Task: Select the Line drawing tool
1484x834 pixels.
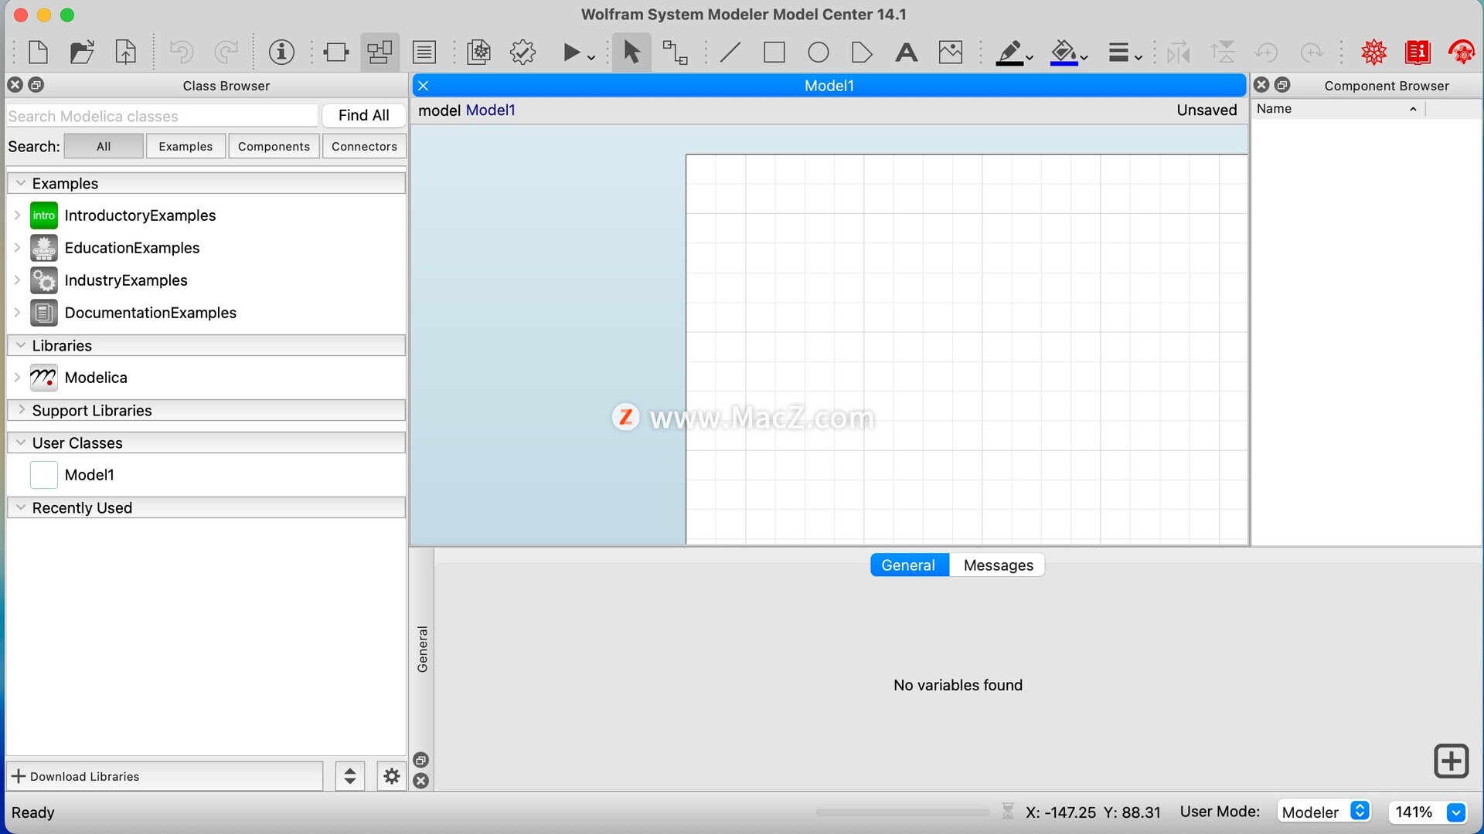Action: 730,53
